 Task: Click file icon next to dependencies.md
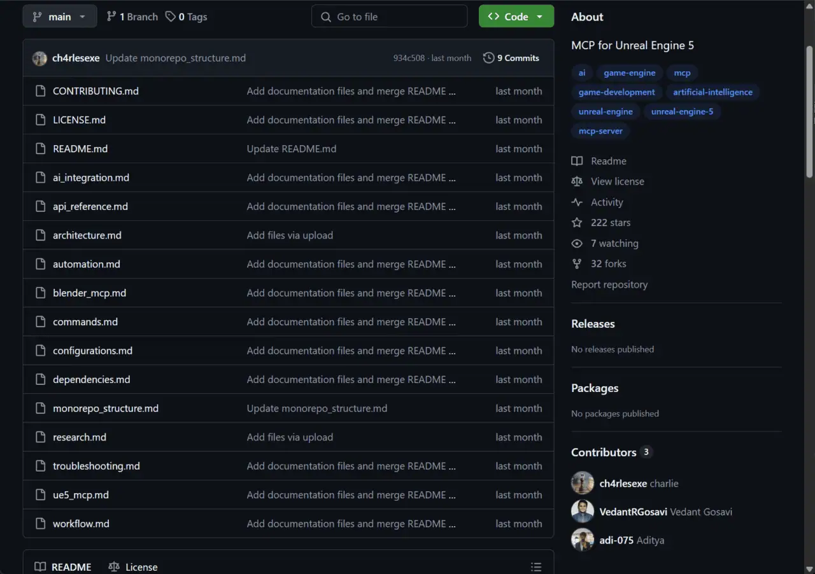click(x=40, y=379)
